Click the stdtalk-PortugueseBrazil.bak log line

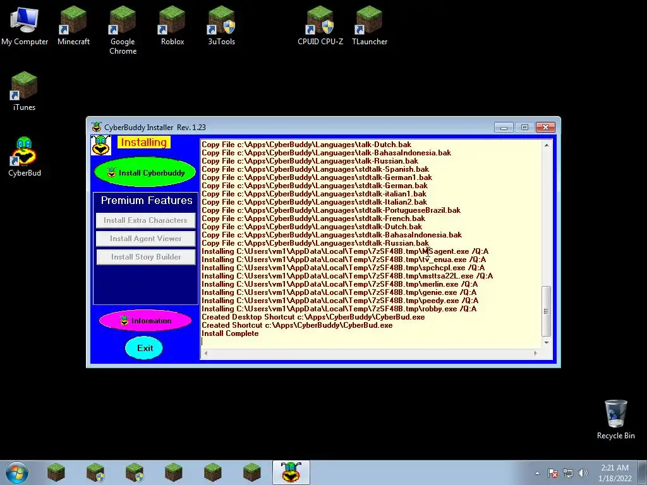[330, 210]
